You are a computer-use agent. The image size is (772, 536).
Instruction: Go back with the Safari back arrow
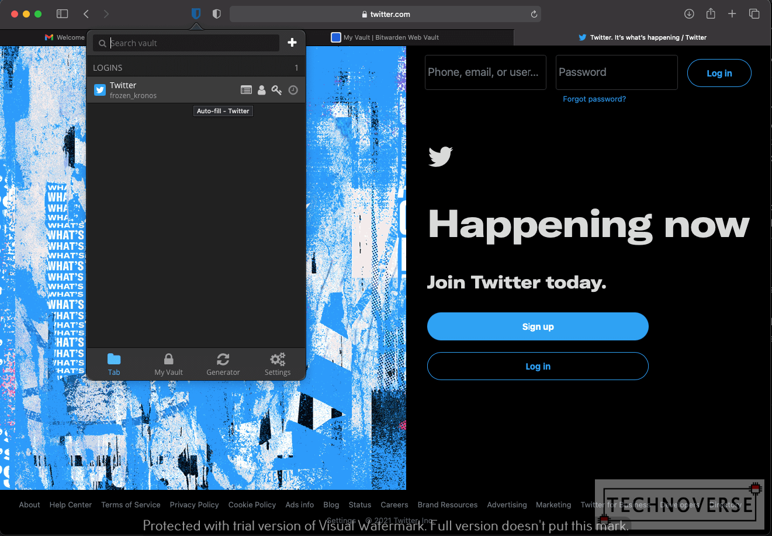point(86,13)
